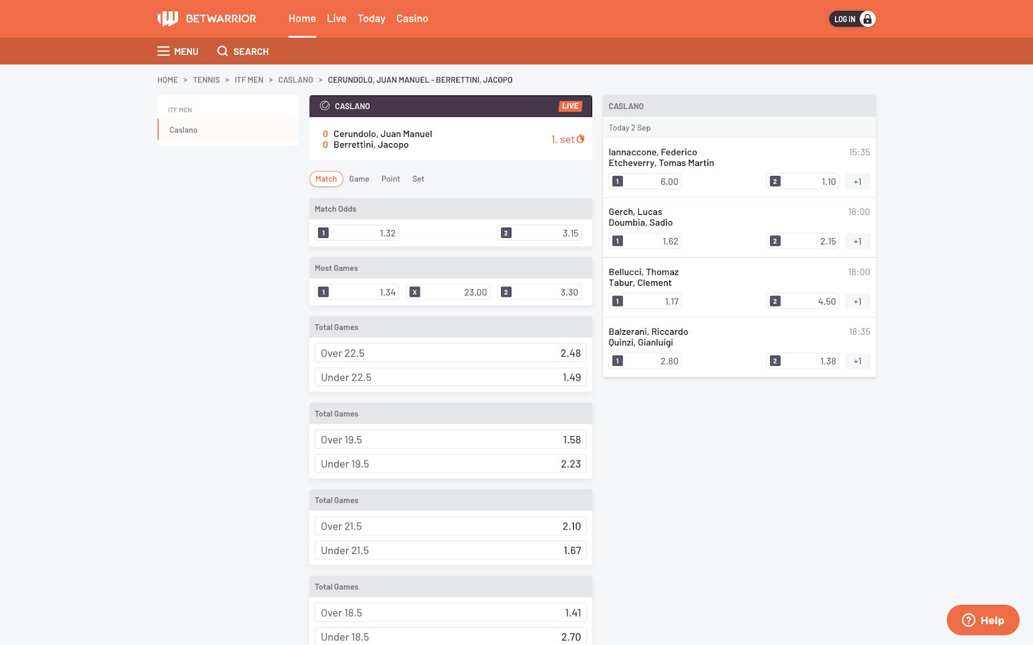Screen dimensions: 1033x645
Task: Click the tennis ball icon beside Caslano
Action: coord(325,106)
